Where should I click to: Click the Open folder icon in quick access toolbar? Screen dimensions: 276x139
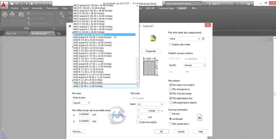click(16, 3)
